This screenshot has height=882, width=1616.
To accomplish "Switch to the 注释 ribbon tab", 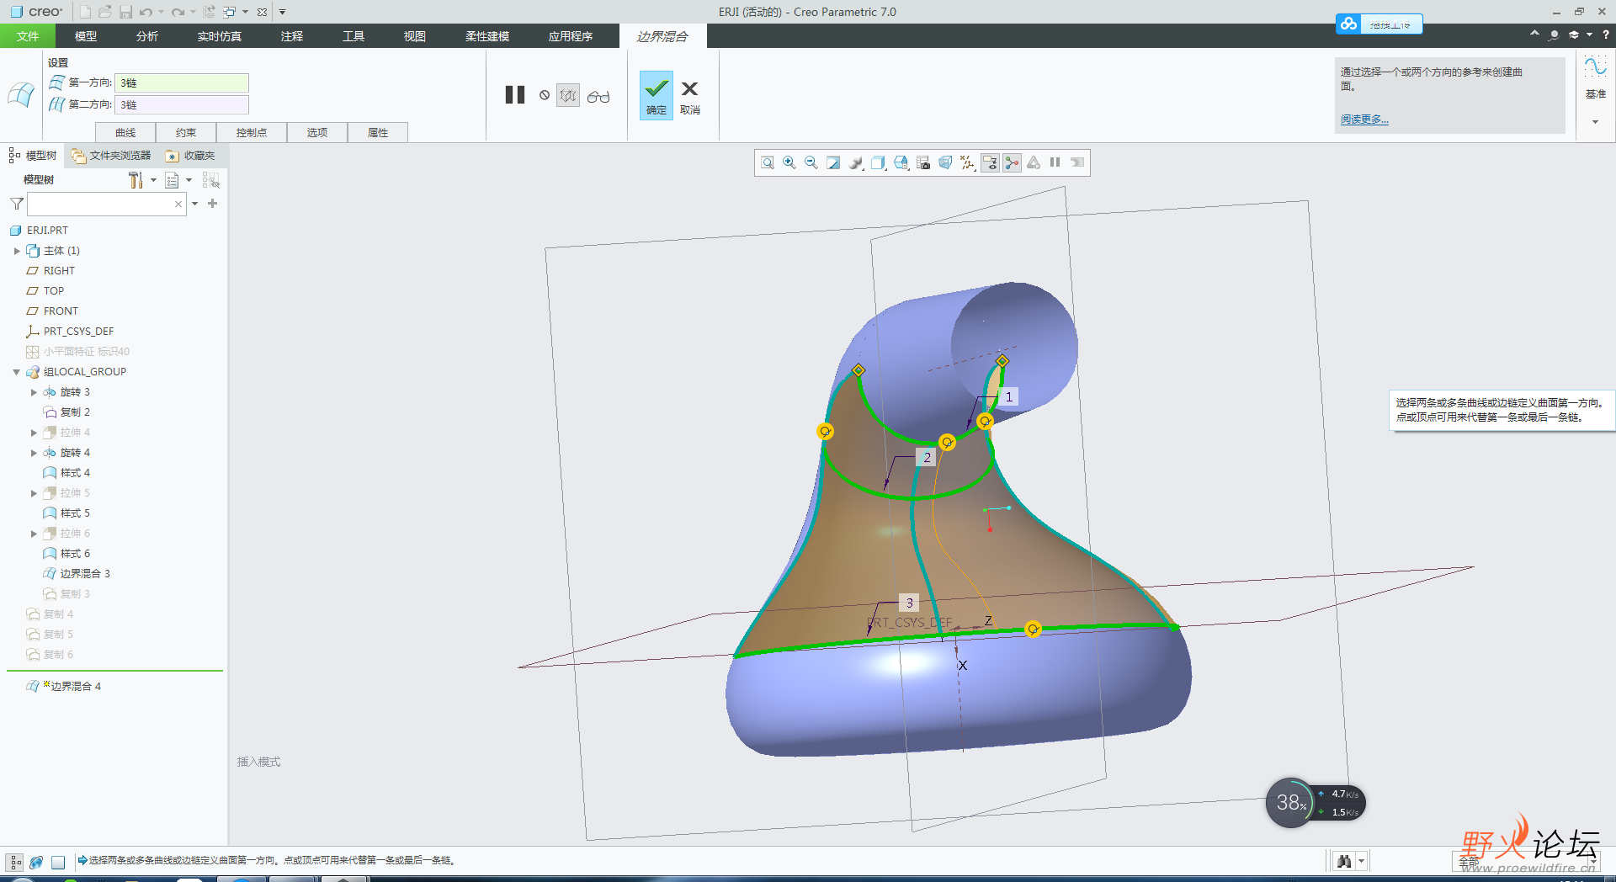I will click(x=292, y=36).
